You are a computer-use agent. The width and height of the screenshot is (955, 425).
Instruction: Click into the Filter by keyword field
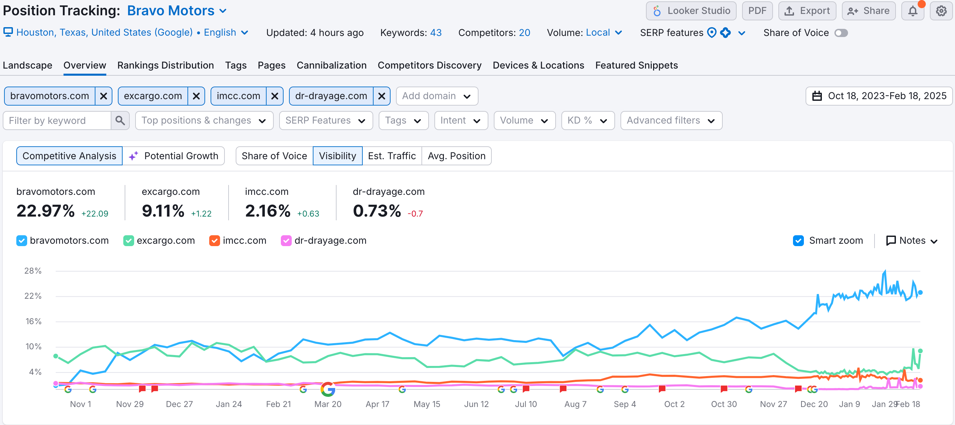point(57,121)
